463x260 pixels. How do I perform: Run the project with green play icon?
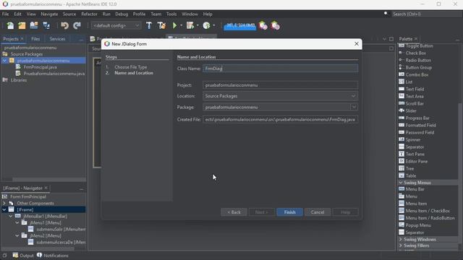[174, 26]
